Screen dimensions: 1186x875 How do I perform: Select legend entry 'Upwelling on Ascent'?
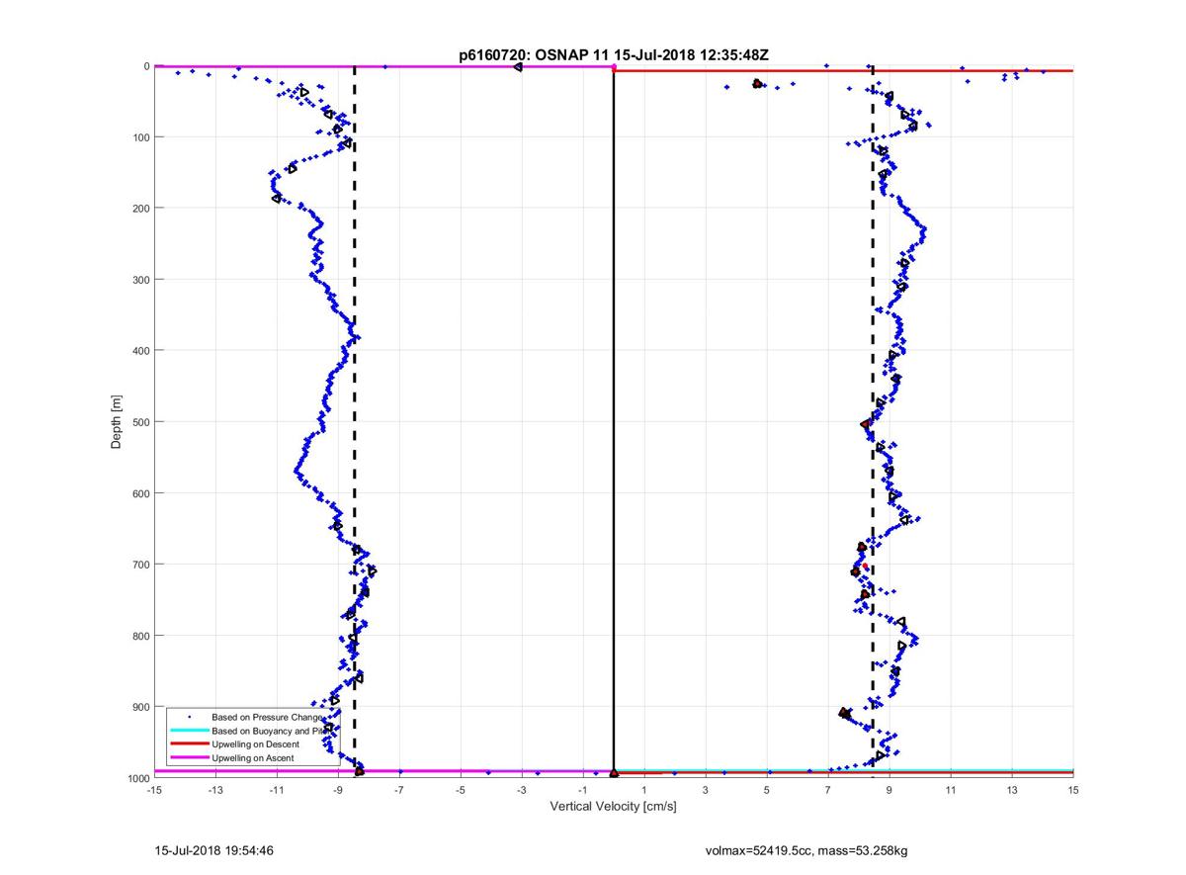pos(253,758)
